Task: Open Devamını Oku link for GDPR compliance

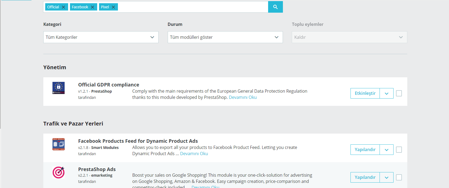Action: pyautogui.click(x=243, y=98)
